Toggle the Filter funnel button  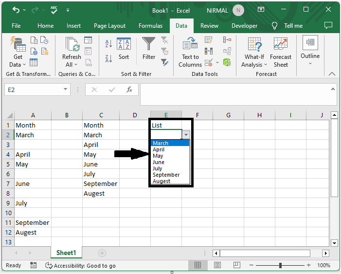(x=149, y=48)
